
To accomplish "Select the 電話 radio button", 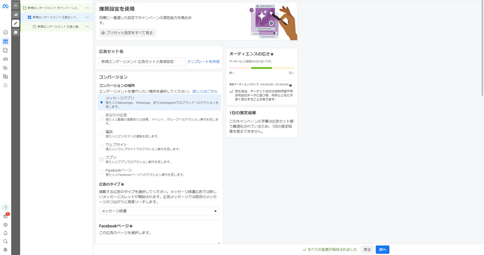I will click(101, 134).
